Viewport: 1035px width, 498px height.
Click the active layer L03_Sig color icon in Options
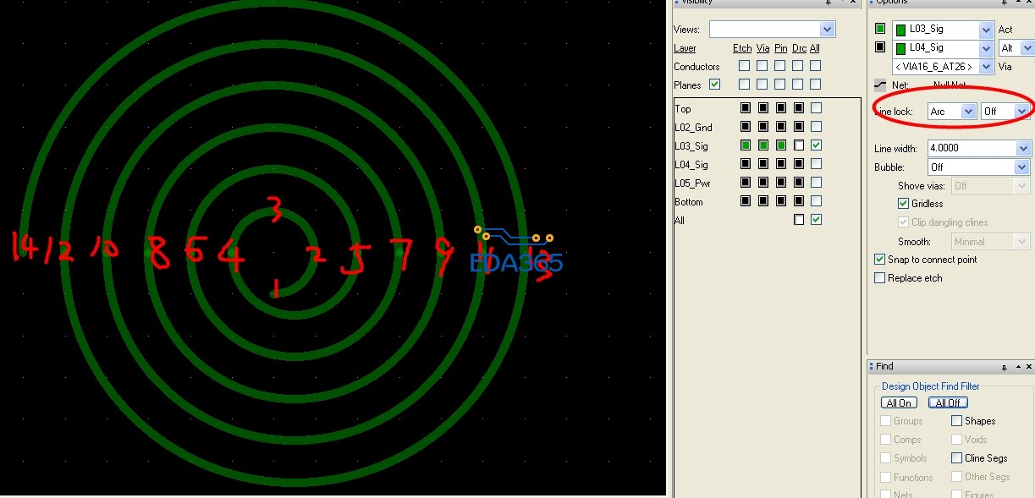pyautogui.click(x=880, y=29)
